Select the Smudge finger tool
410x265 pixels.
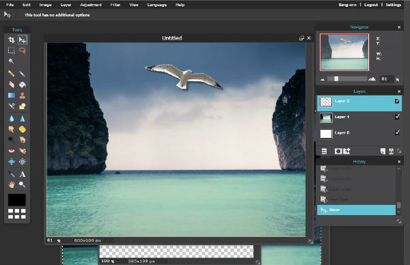pyautogui.click(x=11, y=129)
